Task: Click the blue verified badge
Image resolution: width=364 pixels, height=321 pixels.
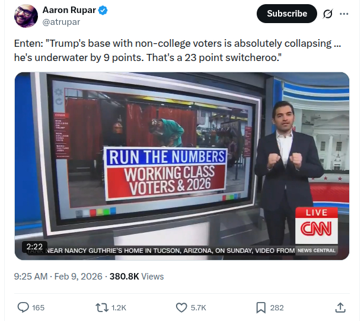Action: pos(103,11)
